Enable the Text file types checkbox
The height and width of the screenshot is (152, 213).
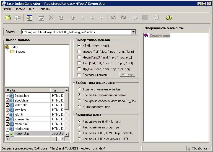[x=79, y=63]
